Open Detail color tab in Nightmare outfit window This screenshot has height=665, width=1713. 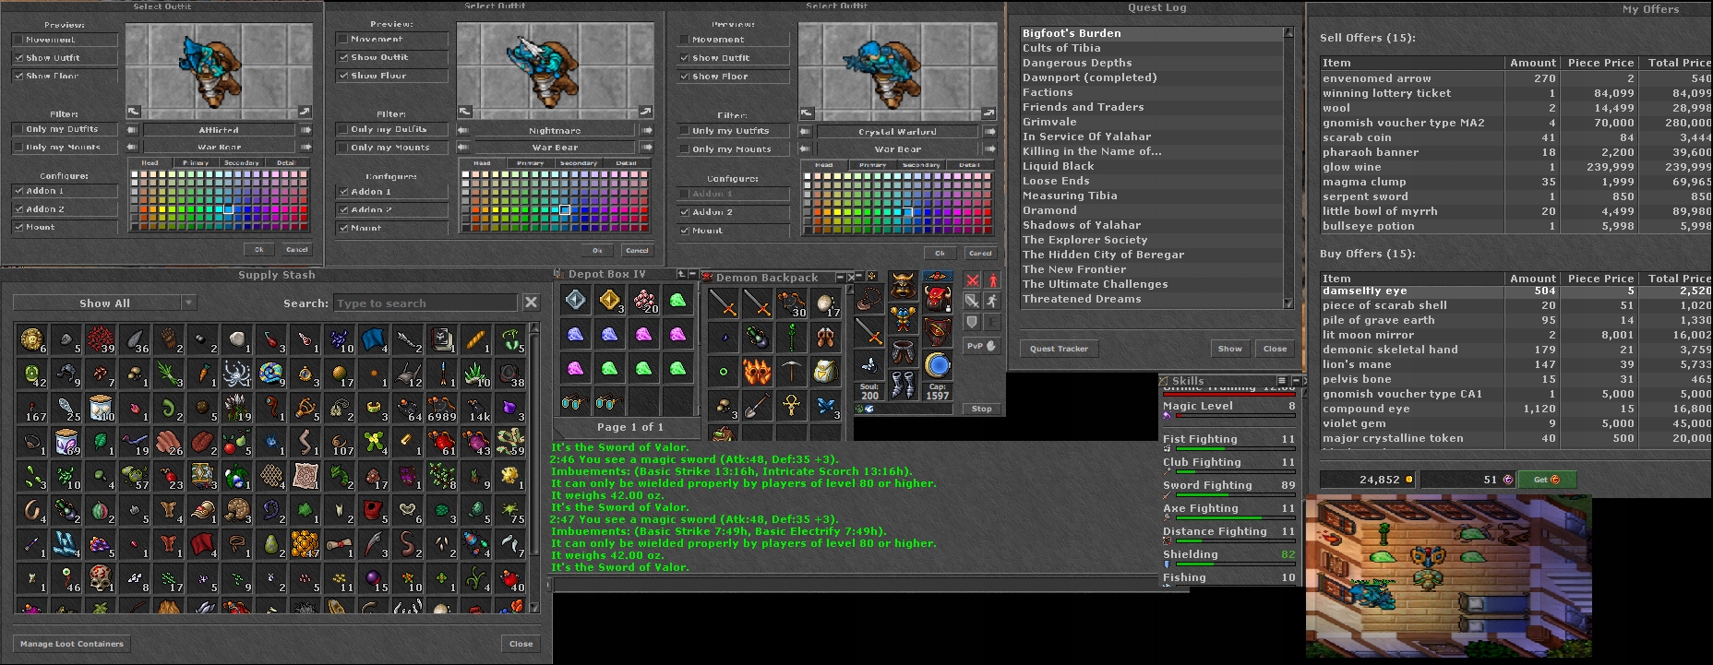coord(628,163)
